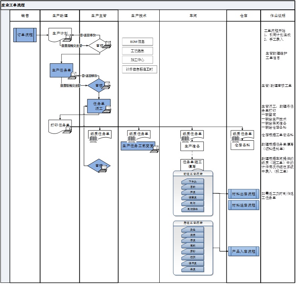Open the 产品入库流程 subprocess
Screen dimensions: 296x284
pyautogui.click(x=244, y=251)
